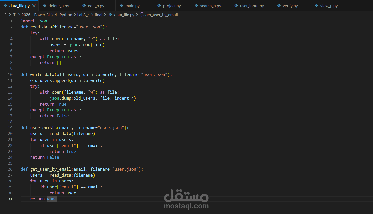Open '2026 - Power BI' breadcrumb folder
The image size is (373, 214).
point(36,15)
